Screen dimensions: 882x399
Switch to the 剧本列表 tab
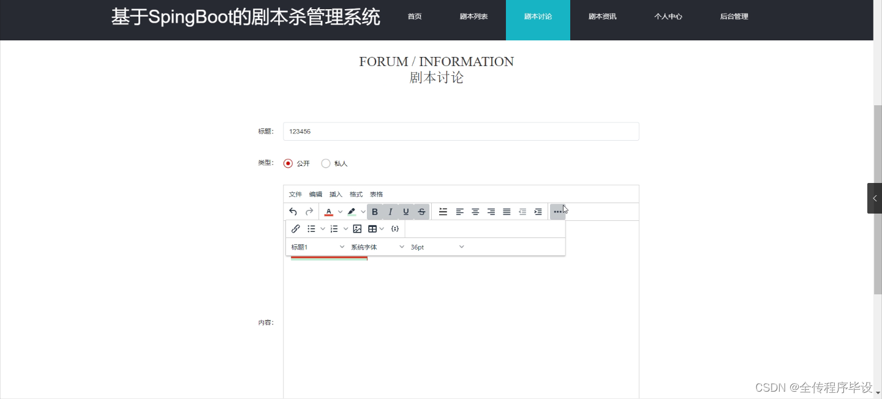point(473,17)
